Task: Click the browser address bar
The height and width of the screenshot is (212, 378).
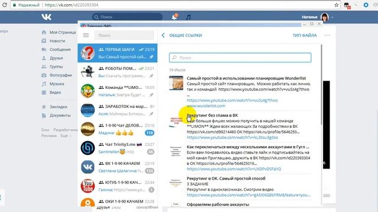Action: [175, 5]
